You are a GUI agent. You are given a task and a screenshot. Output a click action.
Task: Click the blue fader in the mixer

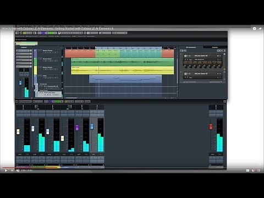click(x=92, y=127)
